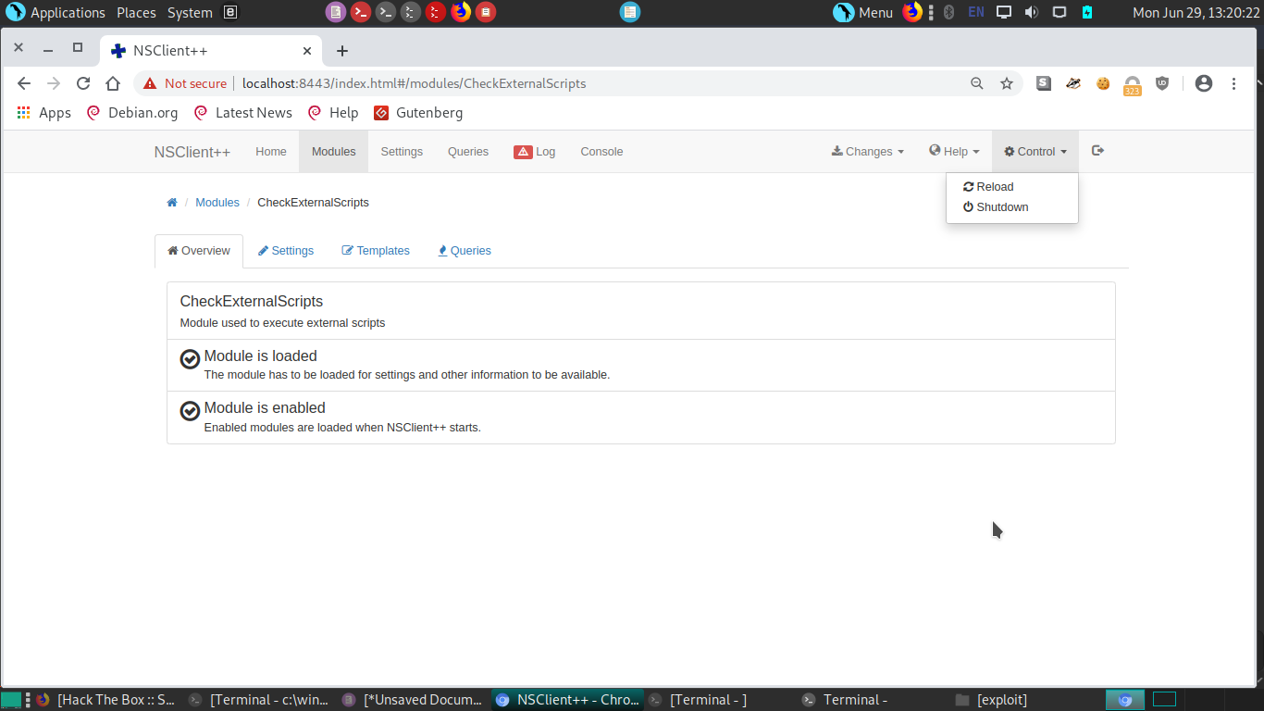The height and width of the screenshot is (711, 1264).
Task: Follow the Modules breadcrumb link
Action: 217,203
